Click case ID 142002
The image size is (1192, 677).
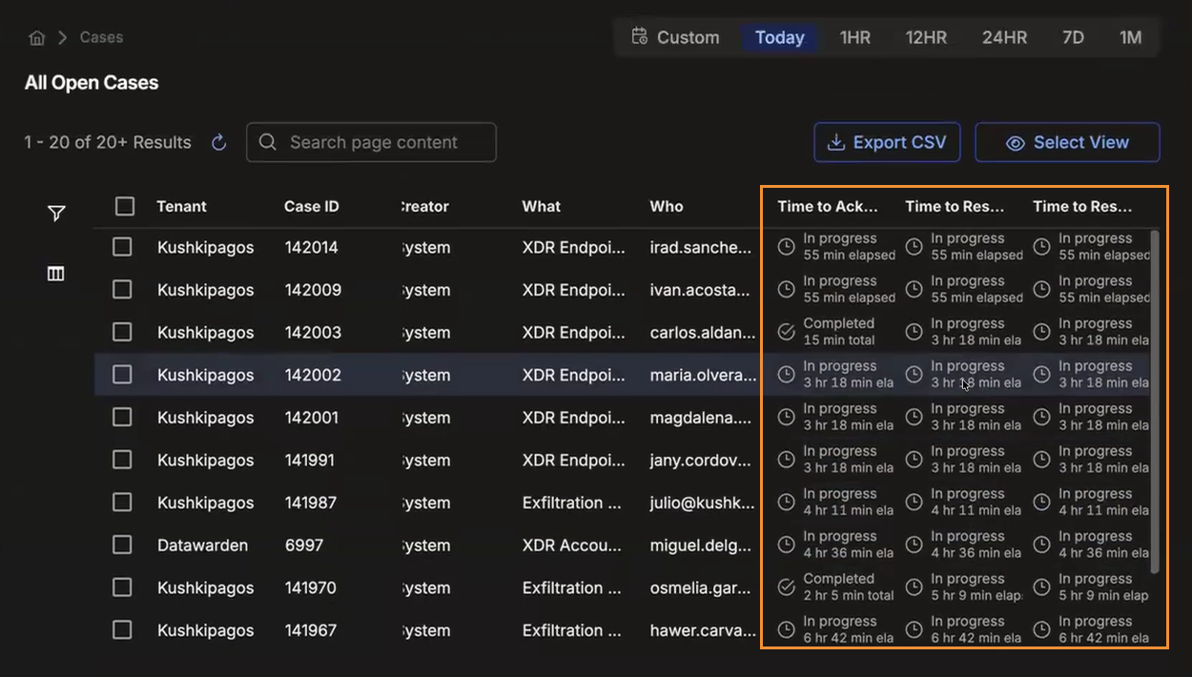click(x=313, y=375)
